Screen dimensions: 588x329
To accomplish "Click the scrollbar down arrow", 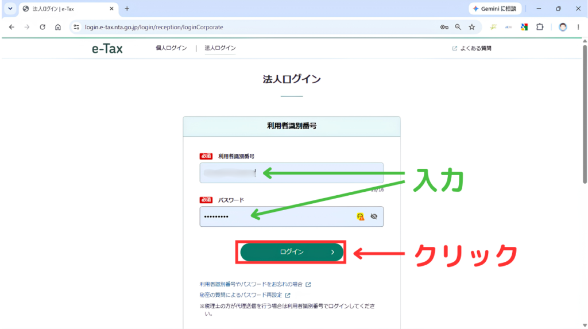I will click(x=585, y=325).
